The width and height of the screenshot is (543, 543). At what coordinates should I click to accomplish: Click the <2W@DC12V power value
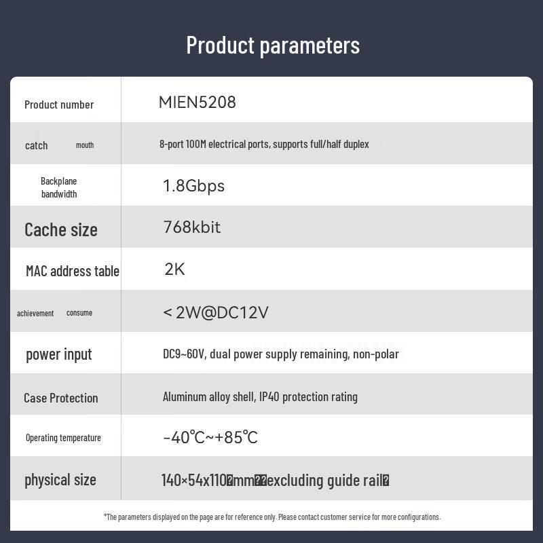[215, 312]
